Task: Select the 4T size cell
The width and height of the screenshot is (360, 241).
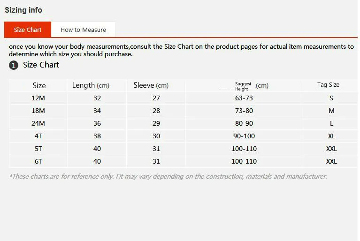Action: coord(38,136)
